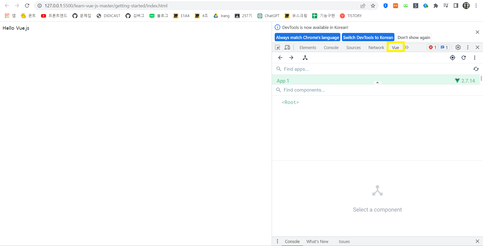Click Always match Chrome's language

point(307,37)
